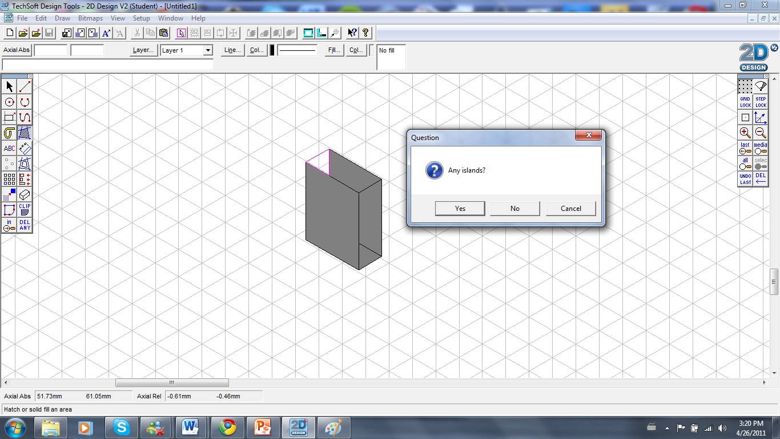Viewport: 780px width, 439px height.
Task: Cancel the Question dialog
Action: (x=570, y=208)
